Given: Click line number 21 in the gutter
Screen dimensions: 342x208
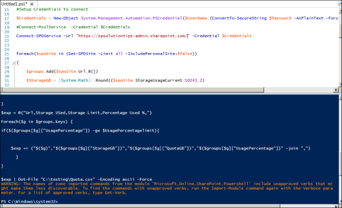Looking at the screenshot, I should [x=7, y=36].
